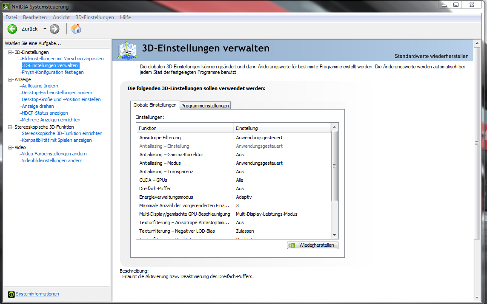
Task: Click the Systeminformationen link
Action: [37, 294]
